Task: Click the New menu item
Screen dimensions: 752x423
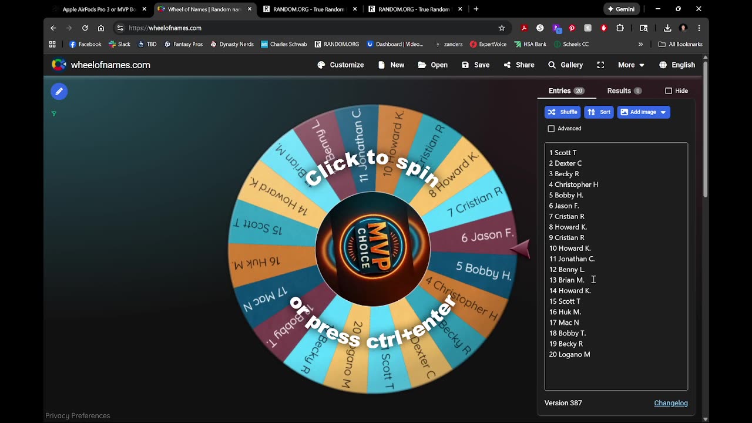Action: click(x=391, y=65)
